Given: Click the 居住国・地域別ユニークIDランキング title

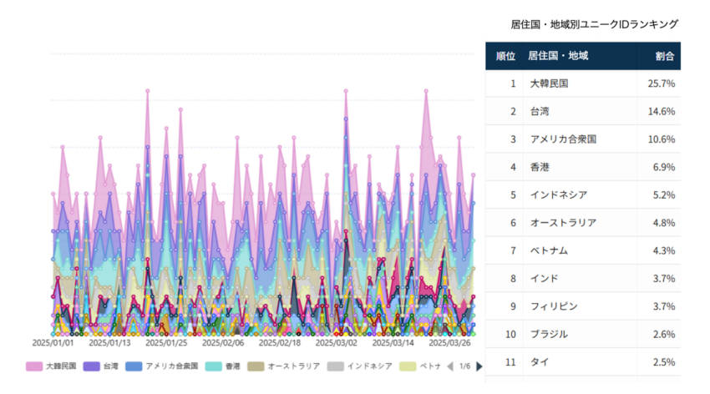Looking at the screenshot, I should point(594,24).
